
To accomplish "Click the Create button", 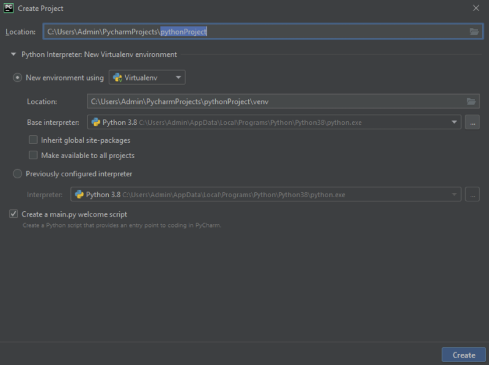I will click(464, 355).
